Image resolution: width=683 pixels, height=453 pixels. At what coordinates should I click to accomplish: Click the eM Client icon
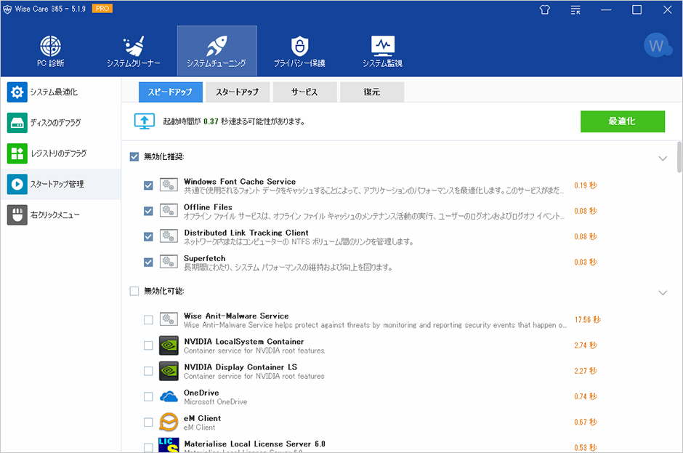(x=169, y=422)
